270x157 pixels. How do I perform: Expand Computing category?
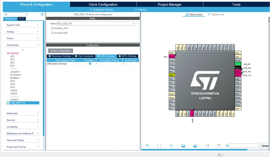pyautogui.click(x=23, y=127)
